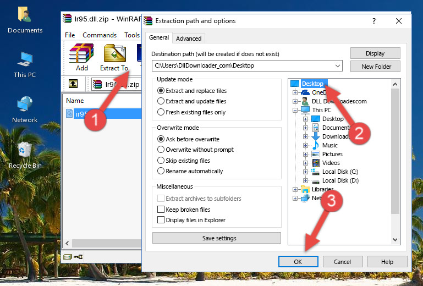Click the Name column header in WinRAR

[75, 101]
